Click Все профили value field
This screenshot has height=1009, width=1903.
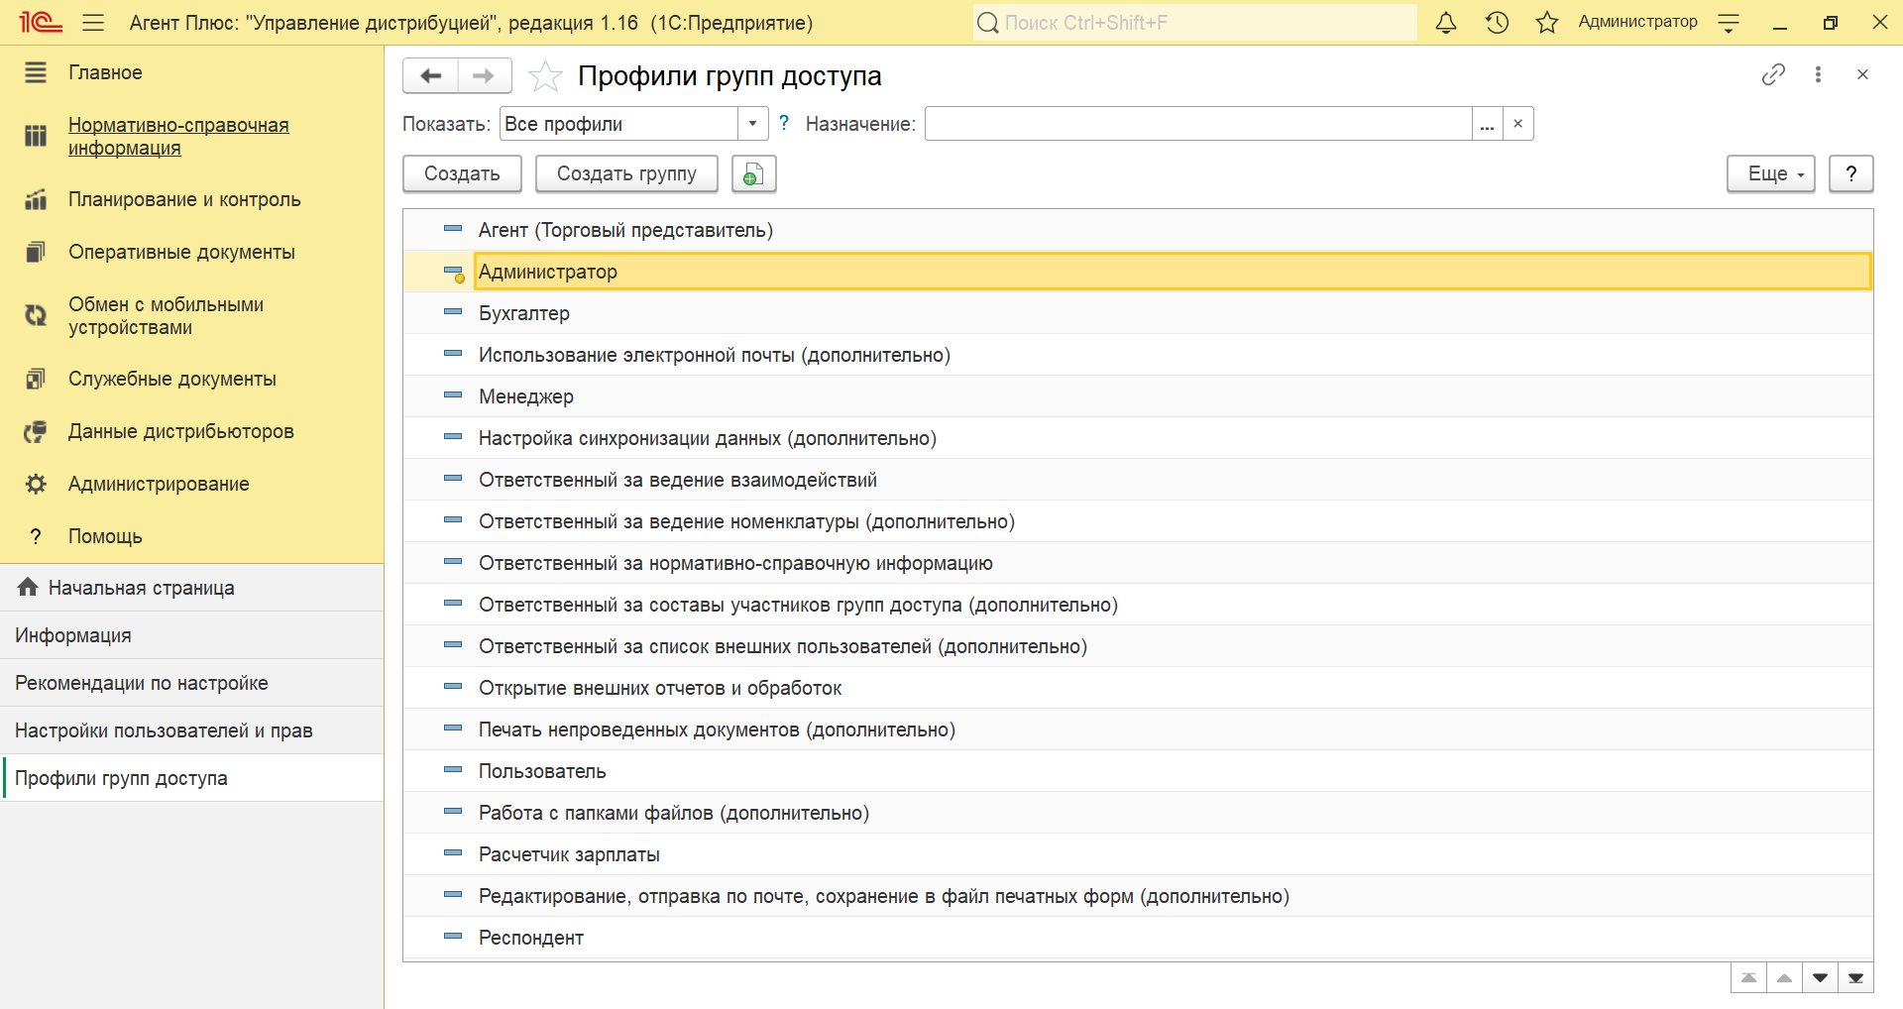pos(619,124)
